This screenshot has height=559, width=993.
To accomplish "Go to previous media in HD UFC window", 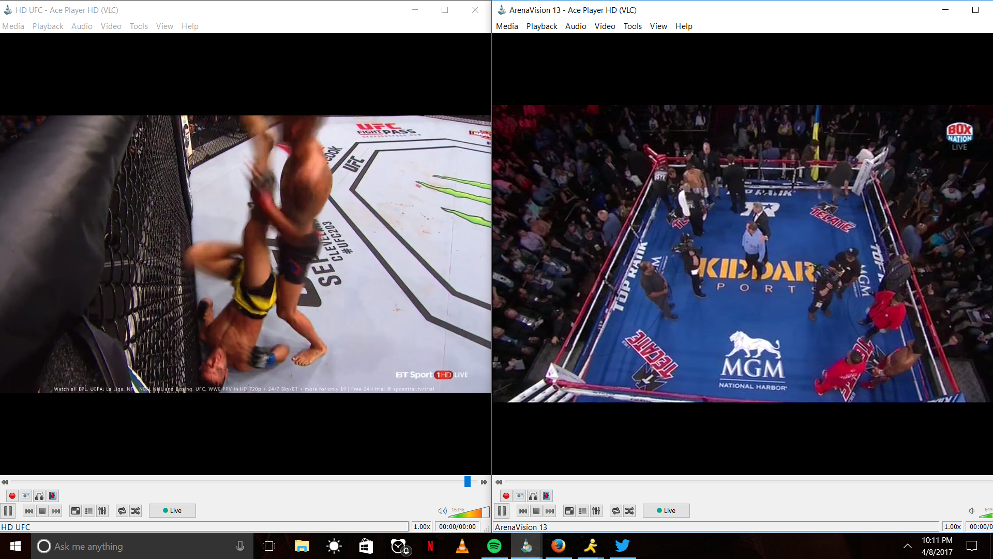I will pos(29,511).
